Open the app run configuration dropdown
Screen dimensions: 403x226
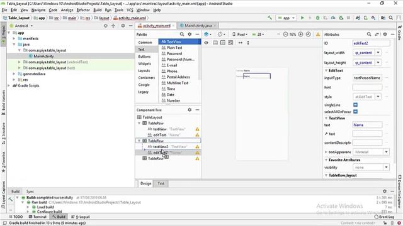pos(286,18)
